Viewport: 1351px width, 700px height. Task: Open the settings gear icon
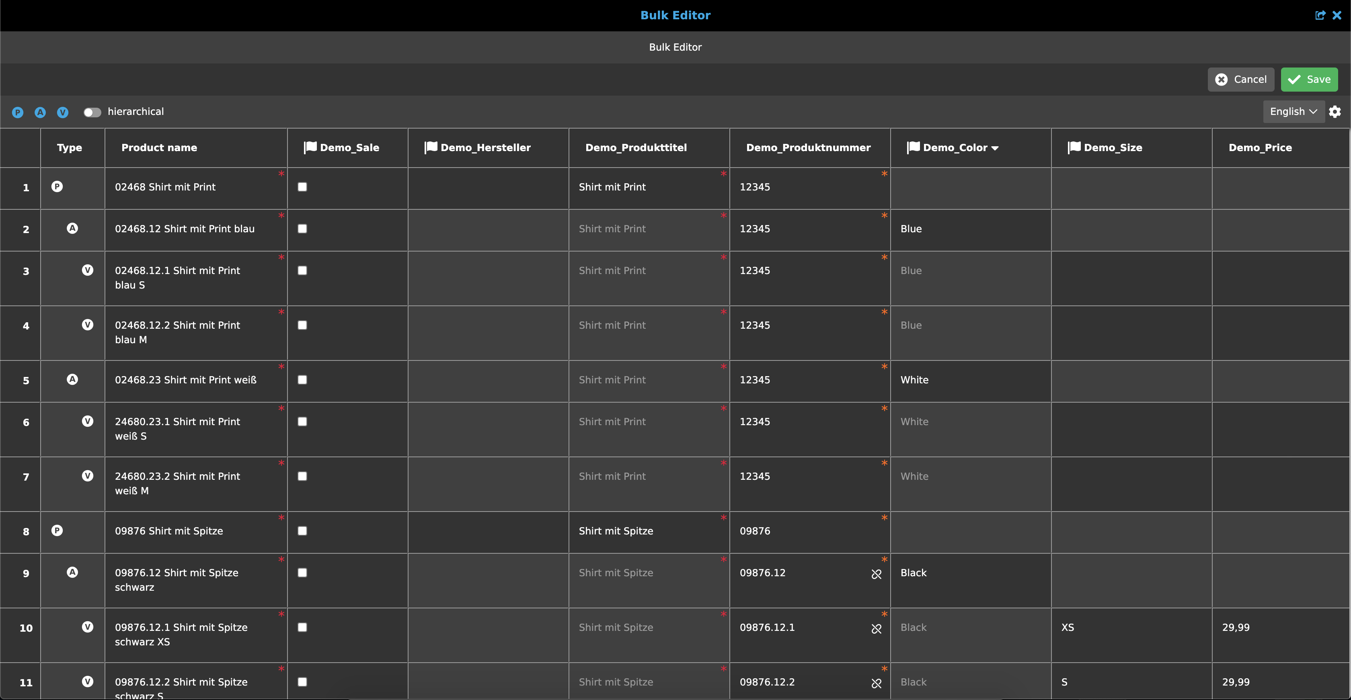pyautogui.click(x=1335, y=112)
